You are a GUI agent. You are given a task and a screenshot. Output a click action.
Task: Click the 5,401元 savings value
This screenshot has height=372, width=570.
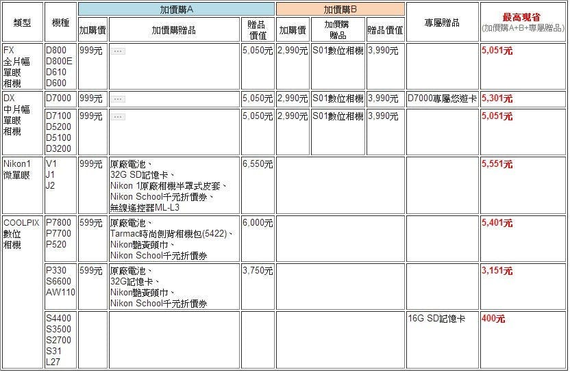tap(497, 223)
